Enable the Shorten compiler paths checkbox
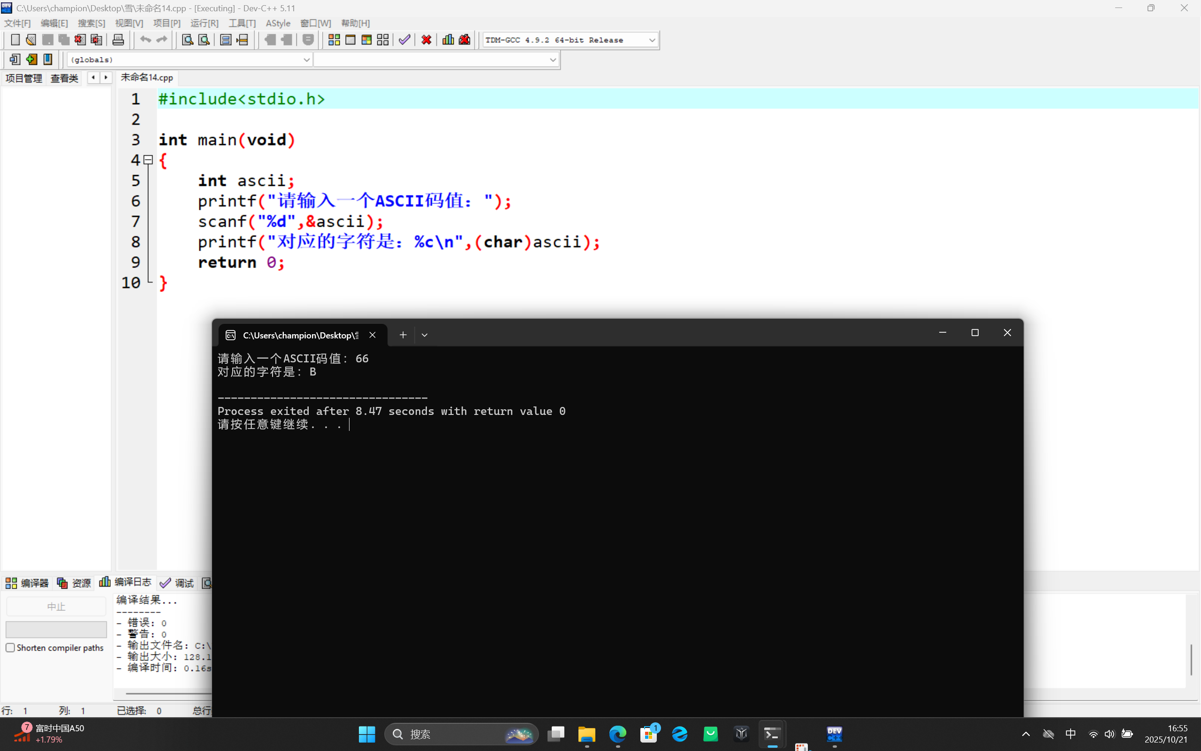 point(10,648)
